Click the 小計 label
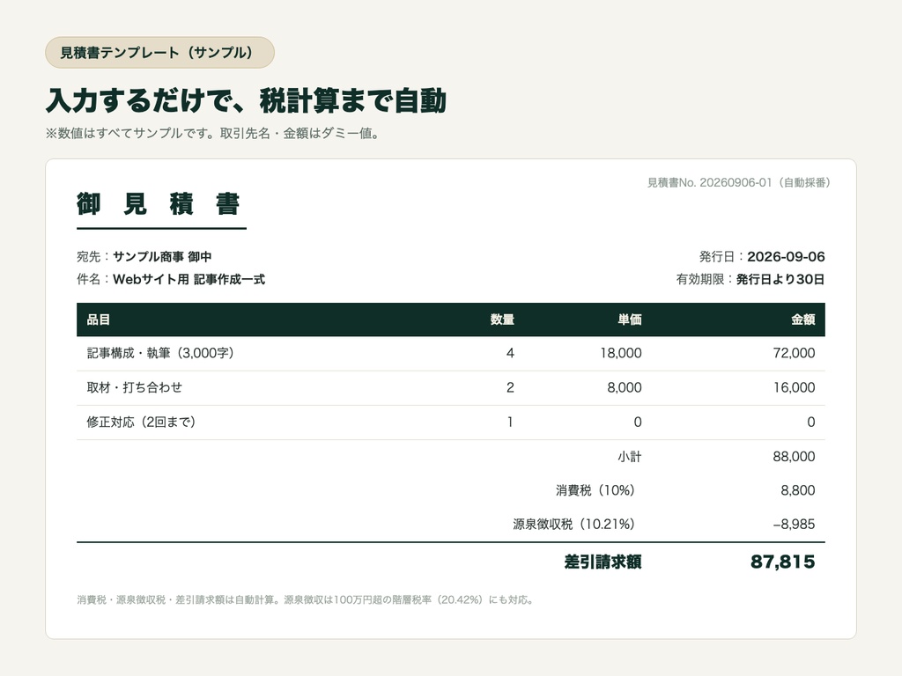Screen dimensions: 902x676 630,457
